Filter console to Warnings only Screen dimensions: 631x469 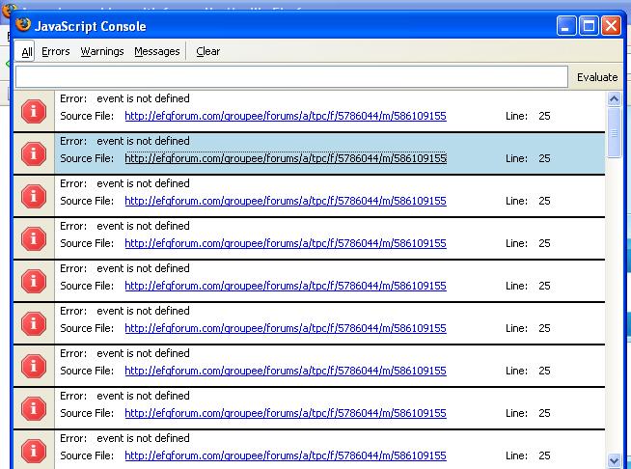pyautogui.click(x=102, y=51)
